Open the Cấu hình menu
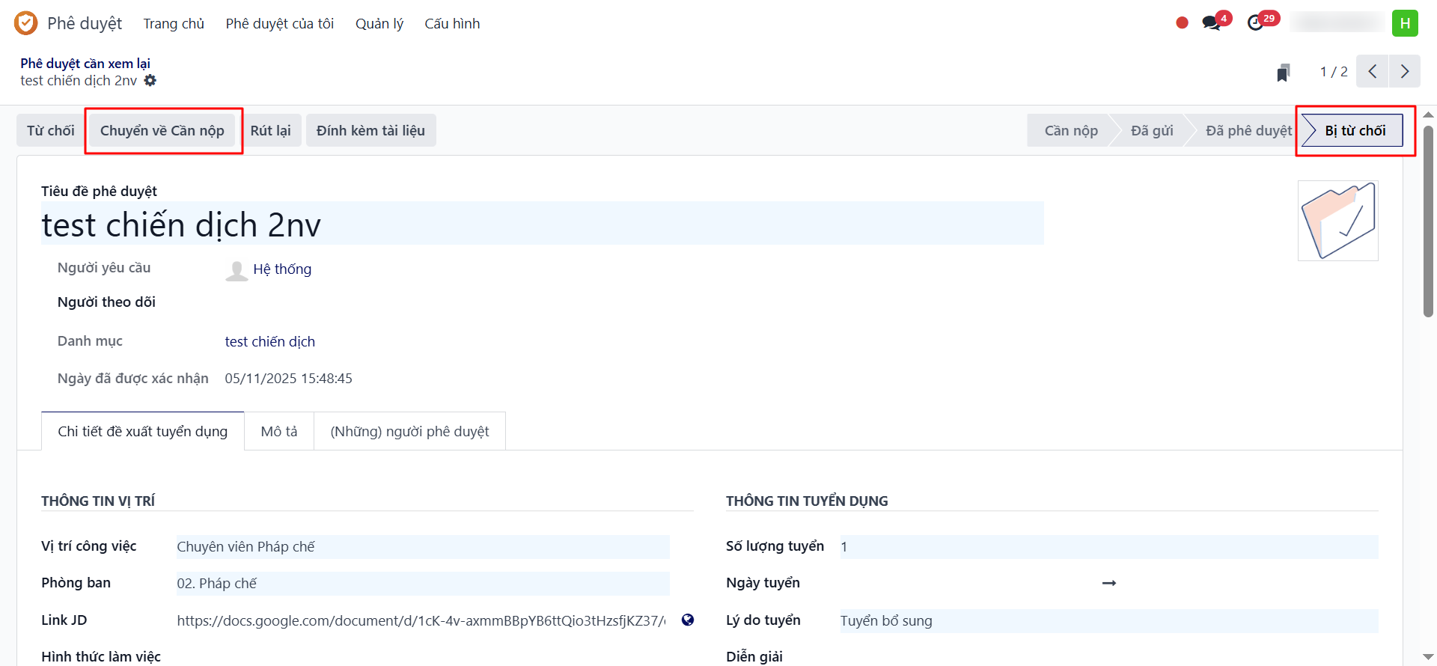Image resolution: width=1437 pixels, height=666 pixels. click(452, 24)
